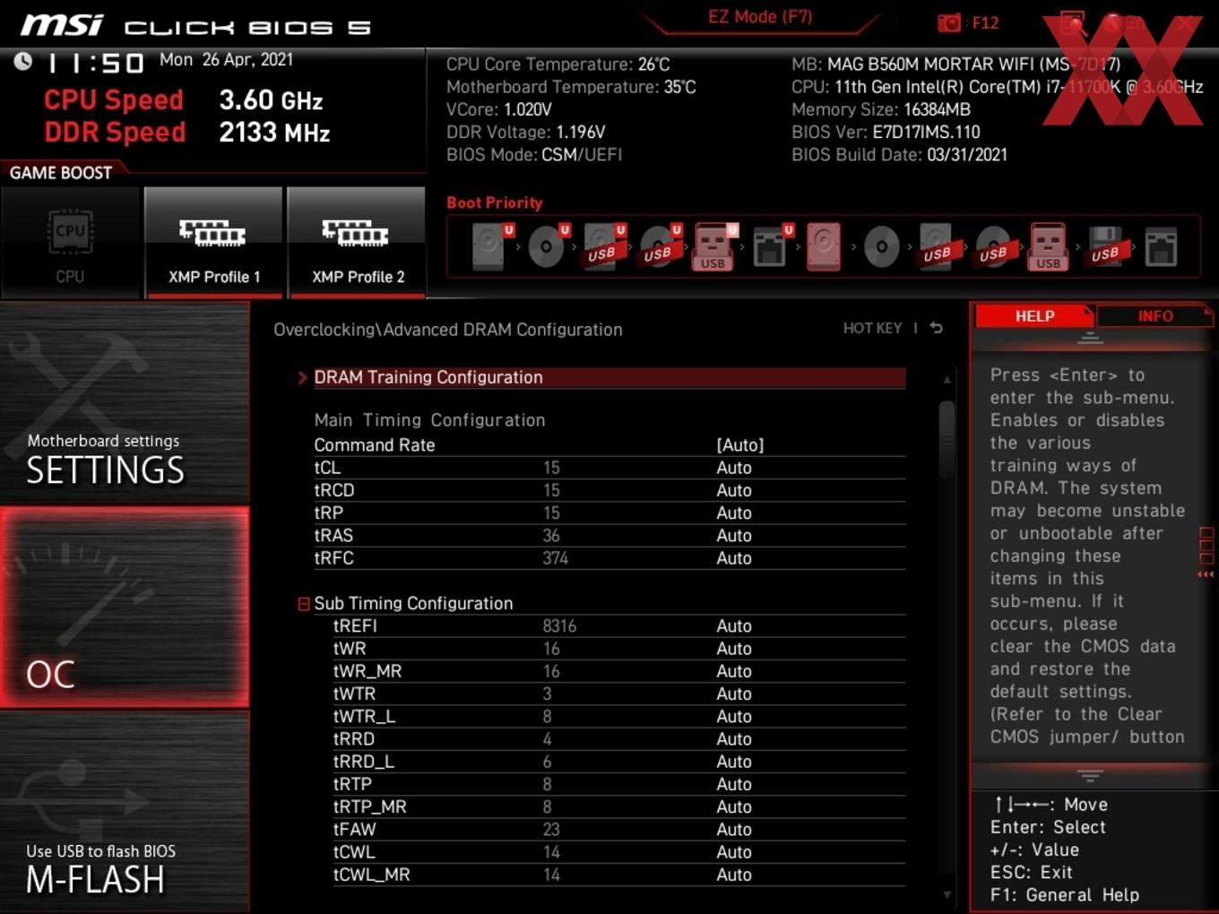Enable XMP Profile 2
1219x914 pixels.
click(357, 242)
